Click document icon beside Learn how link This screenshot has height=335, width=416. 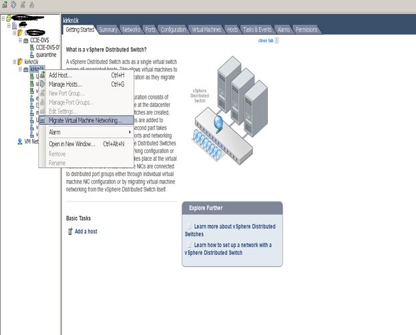click(189, 245)
